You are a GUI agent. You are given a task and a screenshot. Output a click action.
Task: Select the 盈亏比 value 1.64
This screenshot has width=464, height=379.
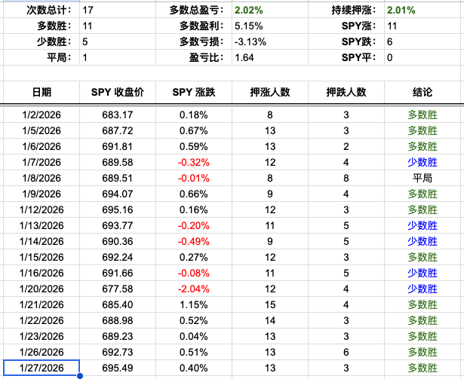pos(270,57)
